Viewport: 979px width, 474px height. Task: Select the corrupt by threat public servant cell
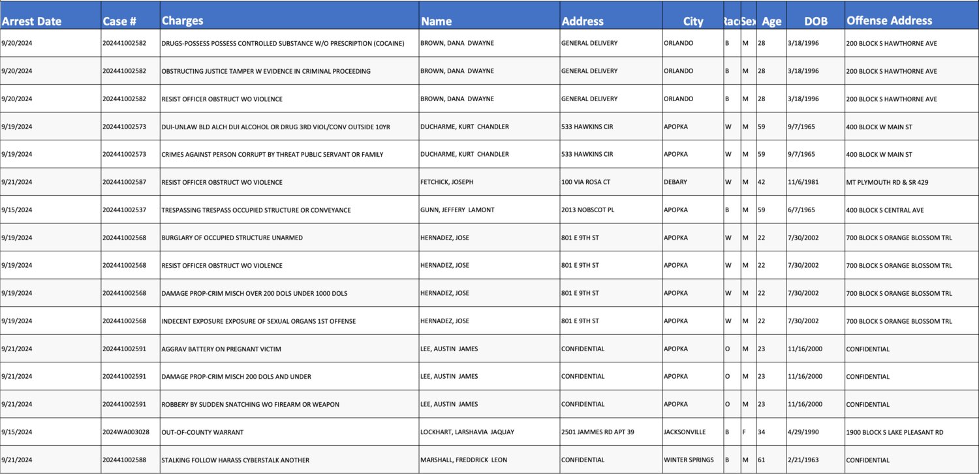[290, 154]
